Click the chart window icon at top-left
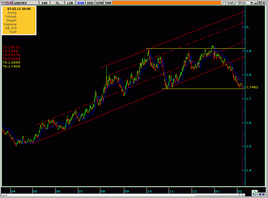This screenshot has height=198, width=268. (x=3, y=3)
